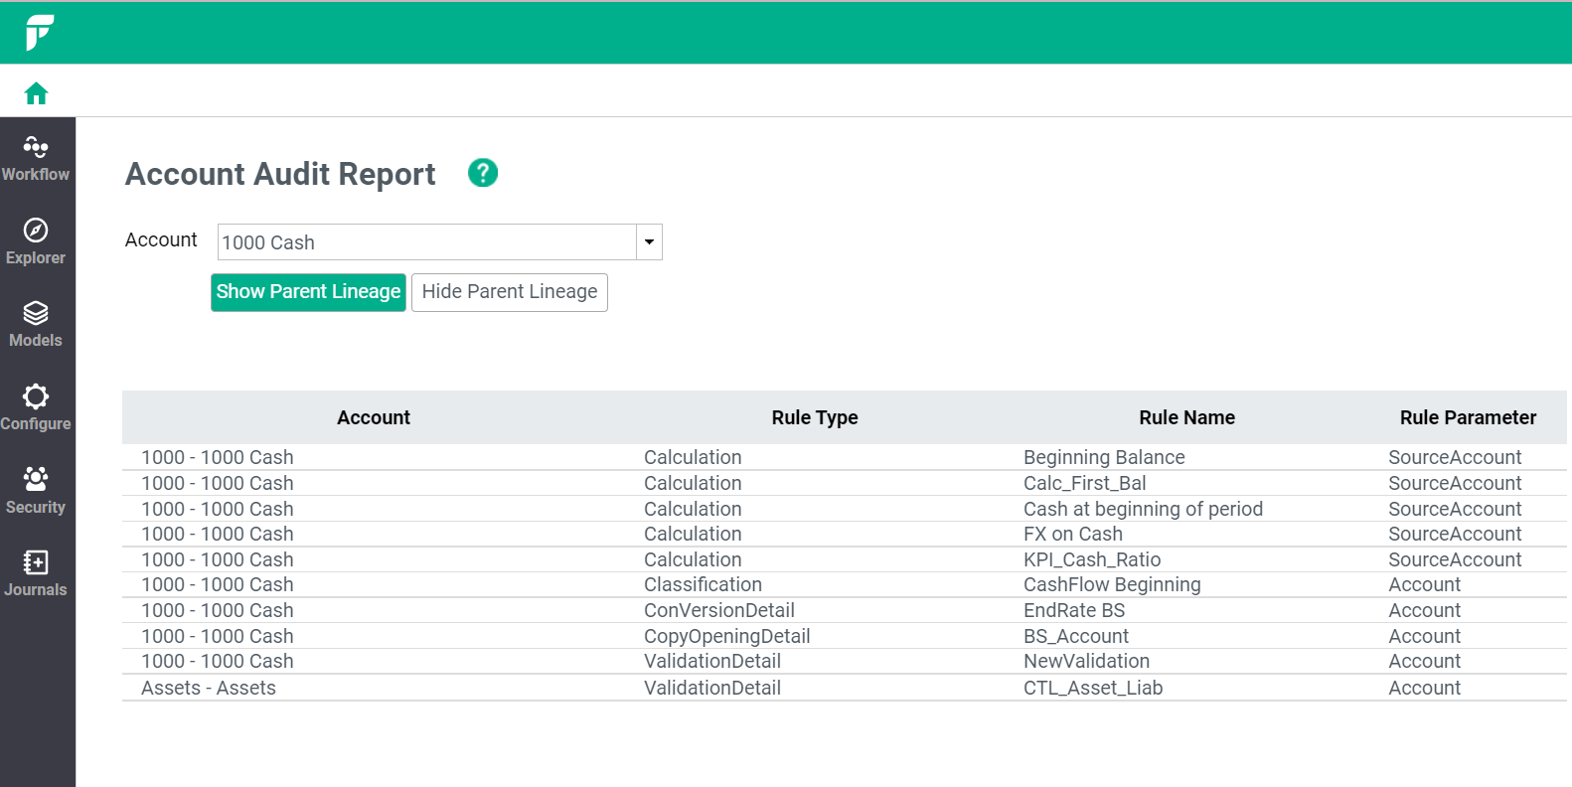Select the KPI_Cash_Ratio cell
This screenshot has height=787, width=1572.
(x=1092, y=559)
